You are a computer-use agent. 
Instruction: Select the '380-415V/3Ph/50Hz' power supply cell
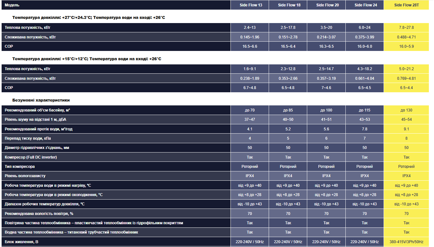406,242
